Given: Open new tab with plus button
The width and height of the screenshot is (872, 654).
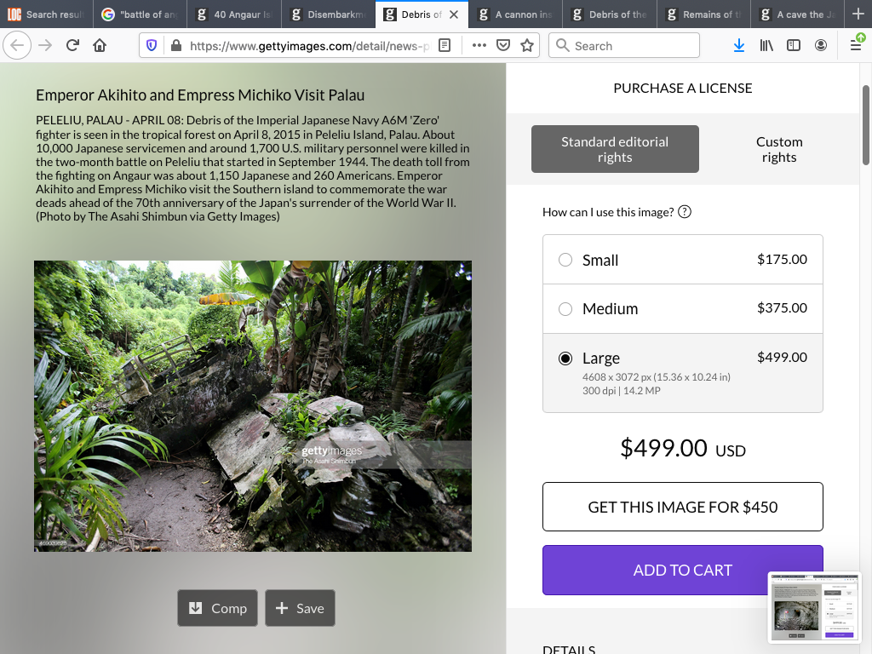Looking at the screenshot, I should click(x=858, y=14).
